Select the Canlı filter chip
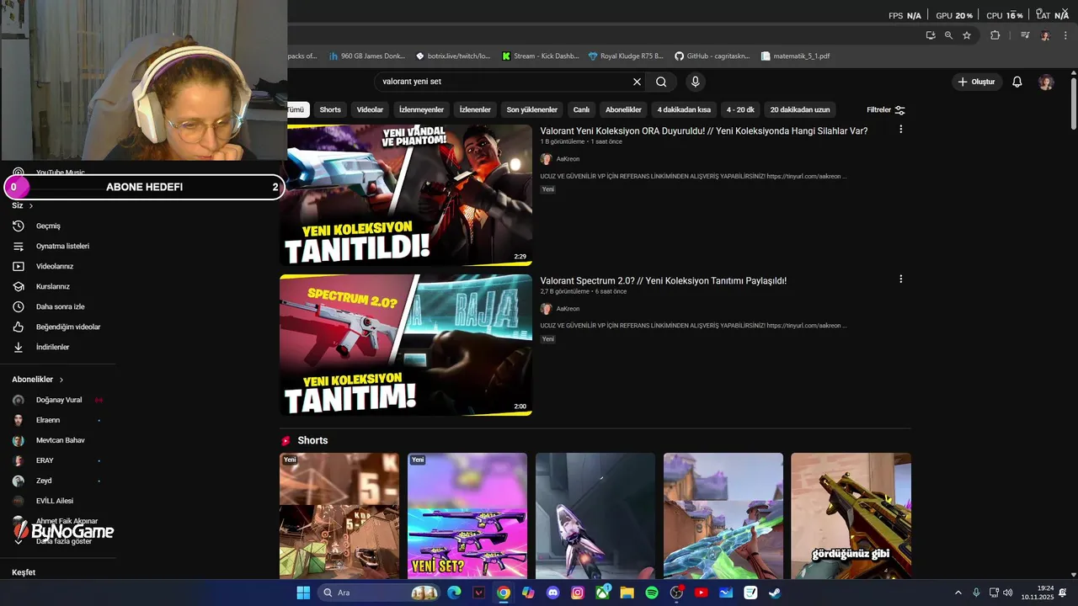1078x606 pixels. [x=581, y=109]
